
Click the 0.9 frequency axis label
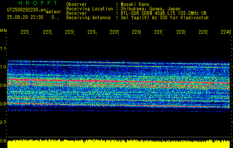click(x=3, y=85)
